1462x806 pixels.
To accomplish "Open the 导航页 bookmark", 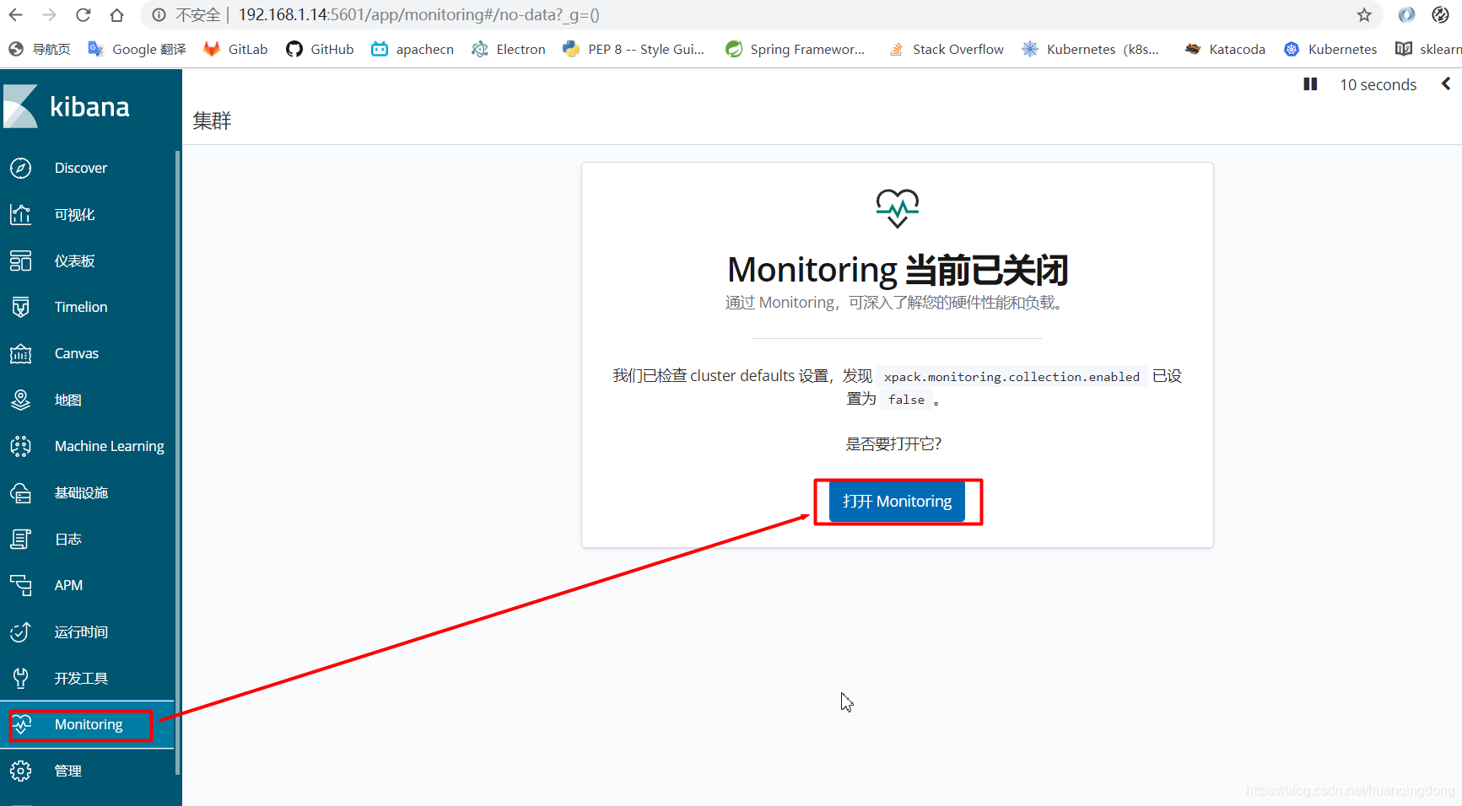I will 40,49.
